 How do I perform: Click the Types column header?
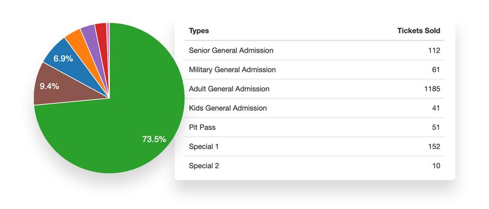199,31
